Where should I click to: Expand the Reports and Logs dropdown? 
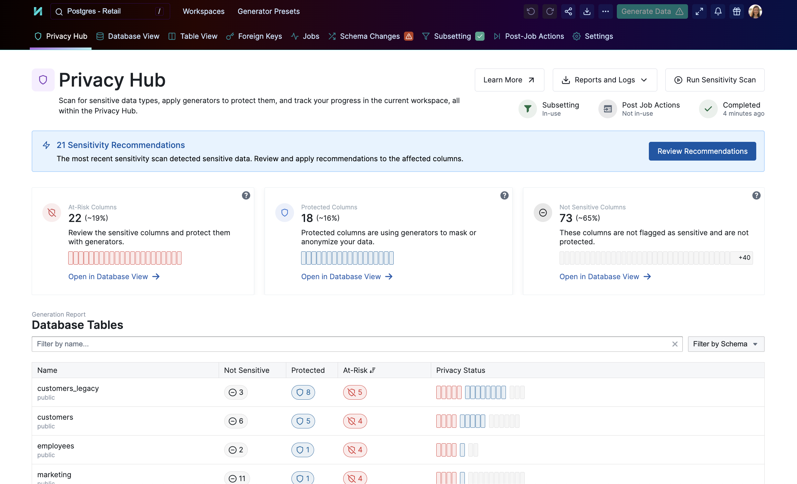coord(605,80)
